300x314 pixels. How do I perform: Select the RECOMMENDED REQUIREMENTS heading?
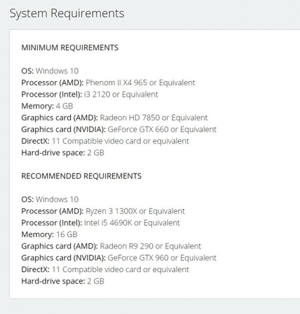(81, 176)
